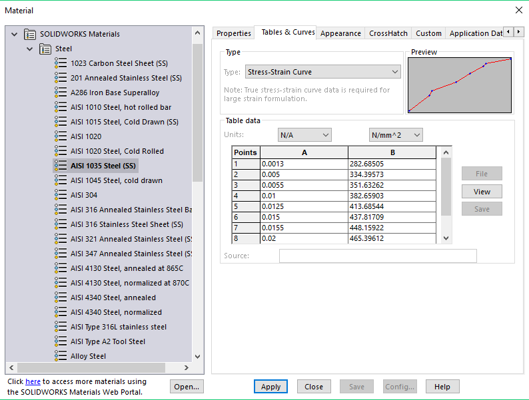The height and width of the screenshot is (400, 529).
Task: Click icon beside AISI 4340 Steel, annealed
Action: pyautogui.click(x=61, y=298)
